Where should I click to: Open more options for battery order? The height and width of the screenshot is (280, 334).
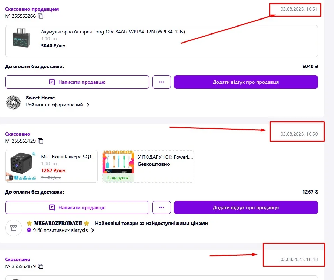pos(161,82)
